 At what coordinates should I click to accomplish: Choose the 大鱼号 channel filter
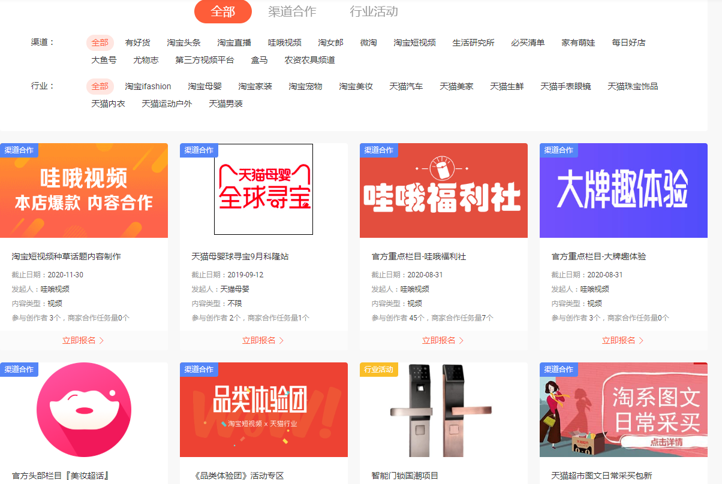[104, 60]
